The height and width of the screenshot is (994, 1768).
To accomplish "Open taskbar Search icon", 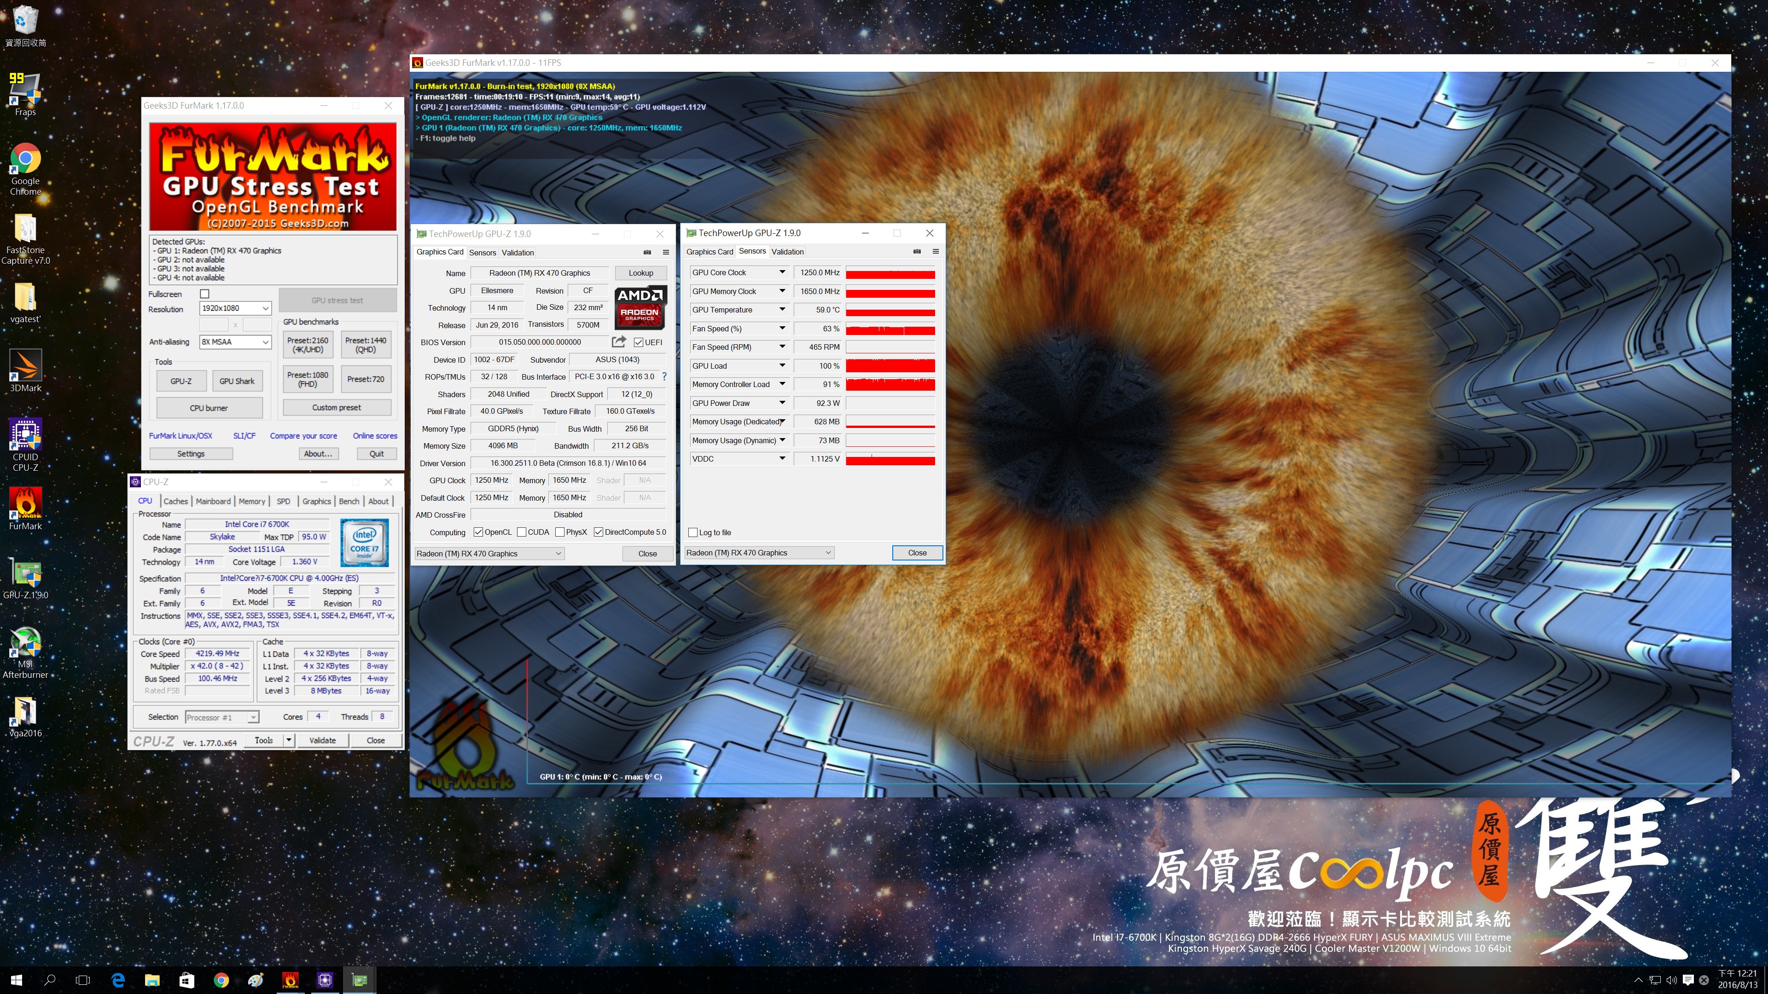I will point(49,980).
